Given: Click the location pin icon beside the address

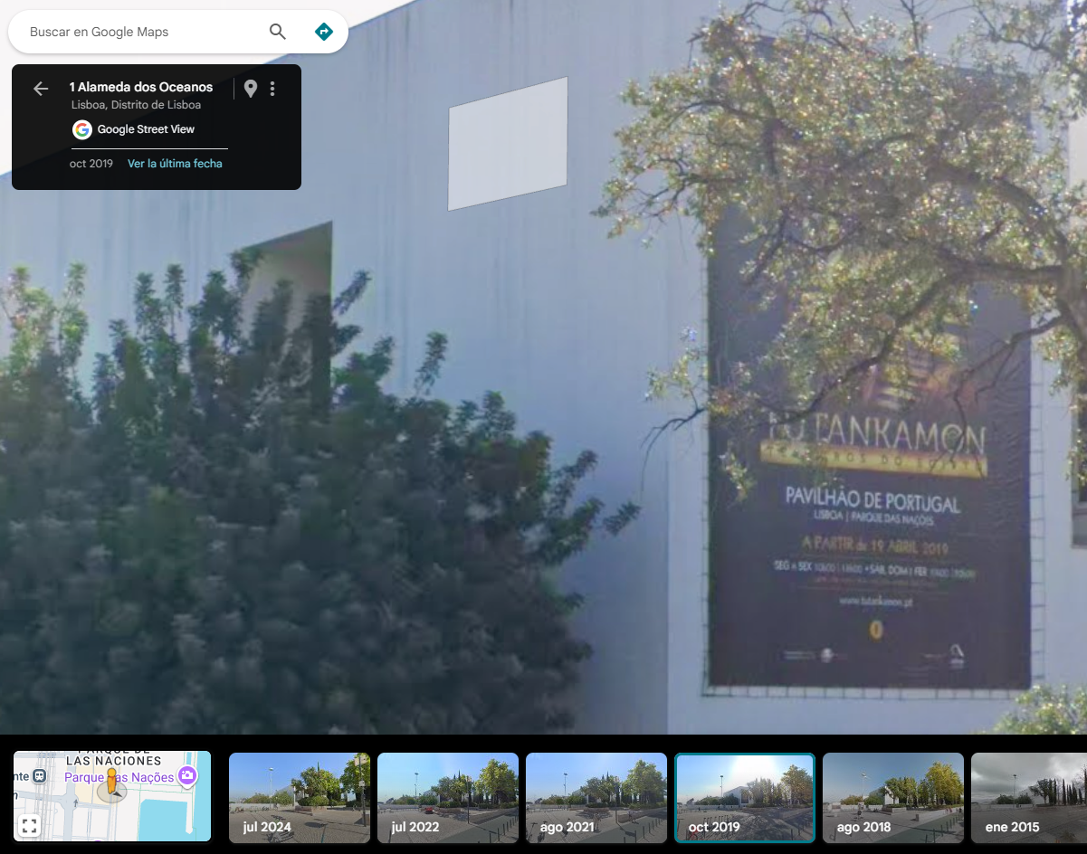Looking at the screenshot, I should 251,88.
